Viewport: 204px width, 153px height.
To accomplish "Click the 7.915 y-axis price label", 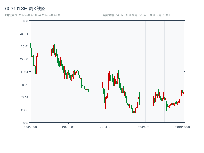I will pyautogui.click(x=24, y=123).
